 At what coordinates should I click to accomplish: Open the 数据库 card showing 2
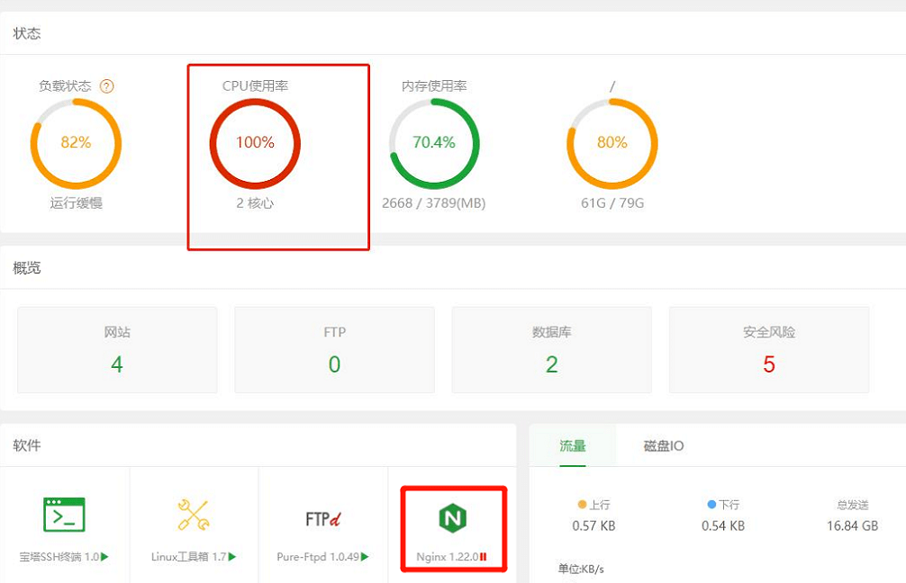(551, 349)
